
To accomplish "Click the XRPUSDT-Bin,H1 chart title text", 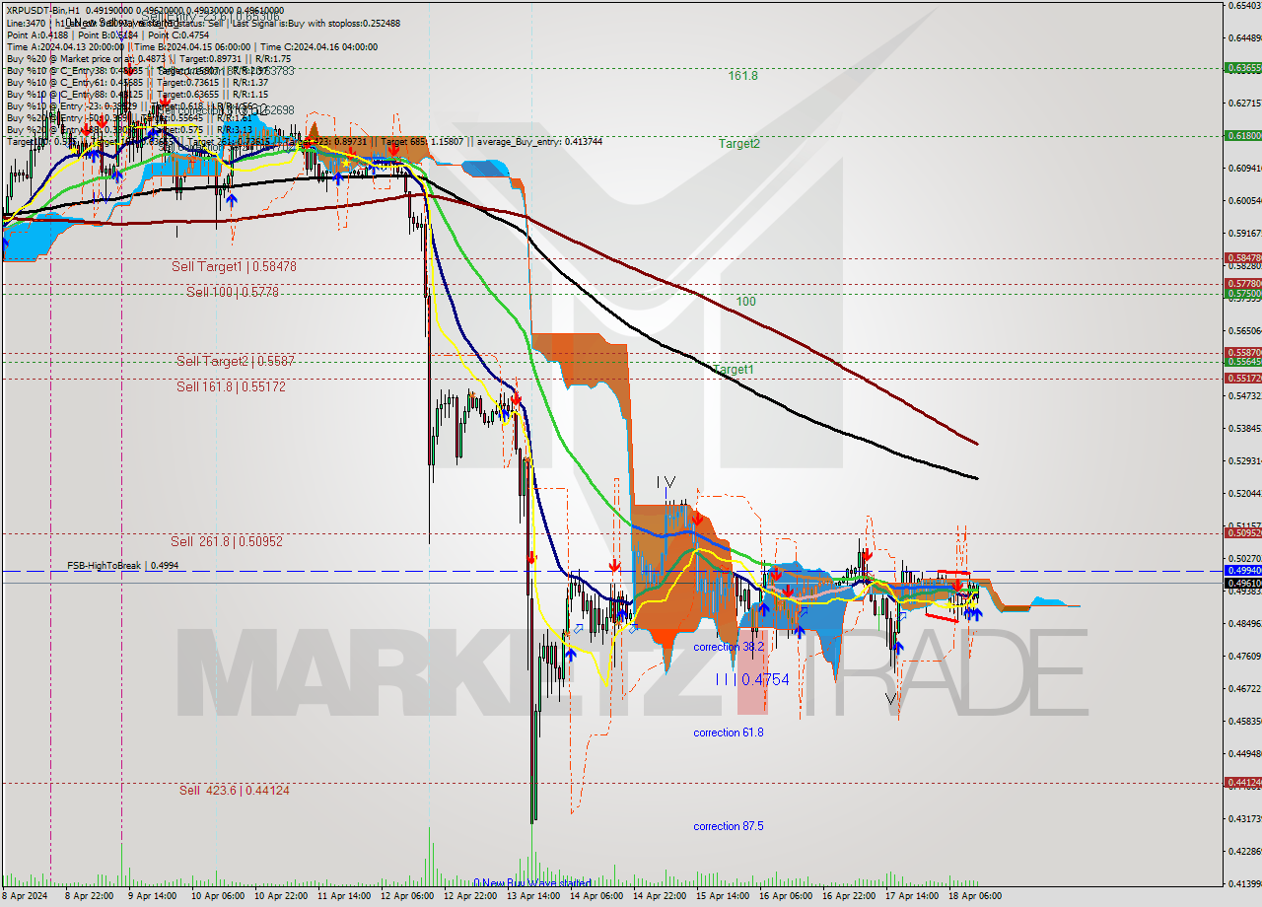I will (43, 11).
